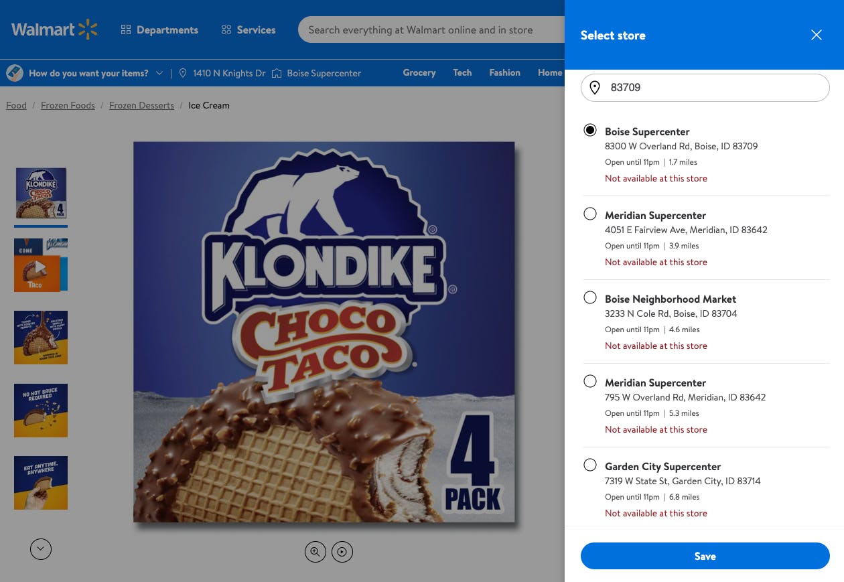This screenshot has width=844, height=582.
Task: Click the Boise Supercenter store icon in header
Action: coord(277,73)
